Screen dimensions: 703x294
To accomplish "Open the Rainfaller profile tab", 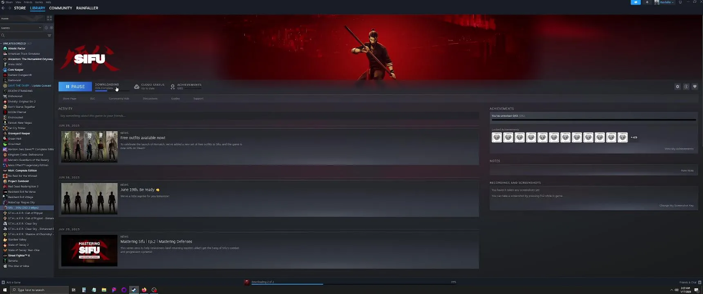I will [x=87, y=8].
